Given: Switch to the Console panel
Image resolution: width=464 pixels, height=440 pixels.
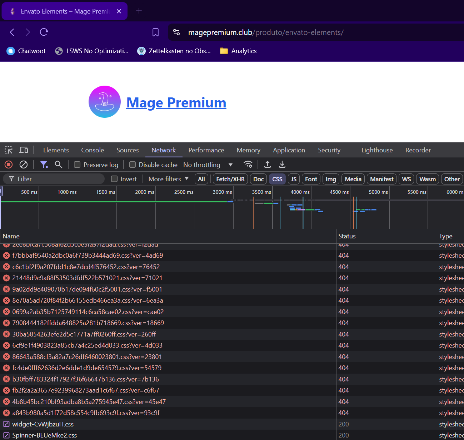Looking at the screenshot, I should point(93,150).
